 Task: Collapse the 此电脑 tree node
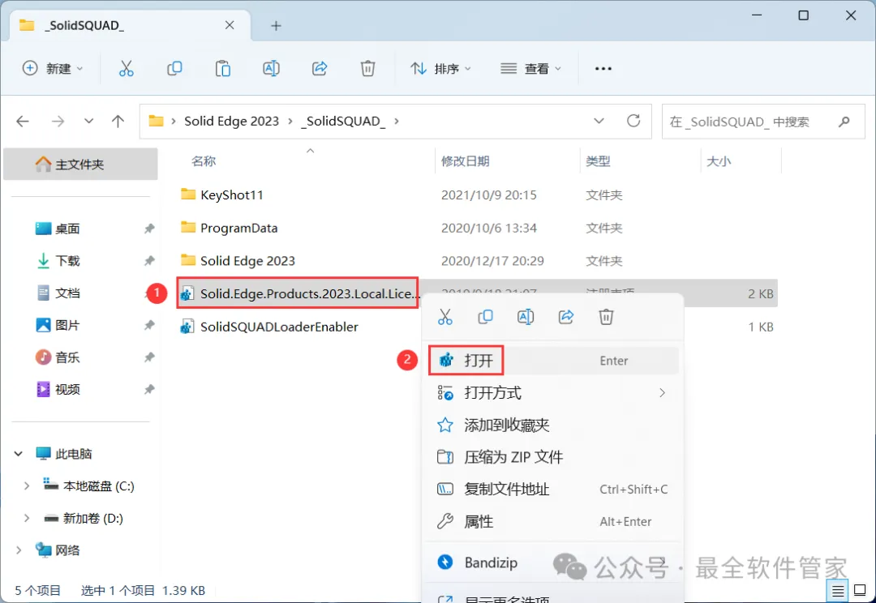[x=19, y=453]
